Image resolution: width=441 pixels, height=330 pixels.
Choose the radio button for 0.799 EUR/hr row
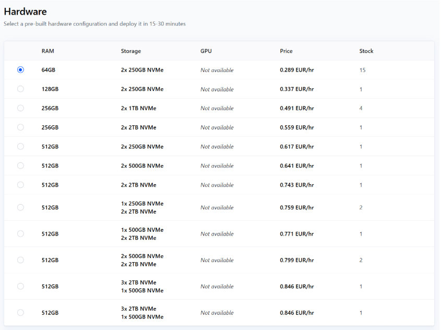click(x=20, y=260)
